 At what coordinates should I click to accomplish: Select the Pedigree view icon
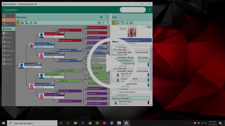coord(18,23)
